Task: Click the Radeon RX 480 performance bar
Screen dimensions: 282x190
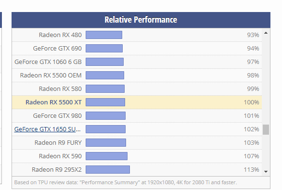Action: tap(104, 35)
